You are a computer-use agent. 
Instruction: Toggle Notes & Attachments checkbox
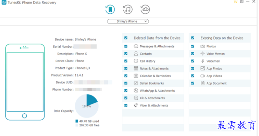[x=126, y=68]
